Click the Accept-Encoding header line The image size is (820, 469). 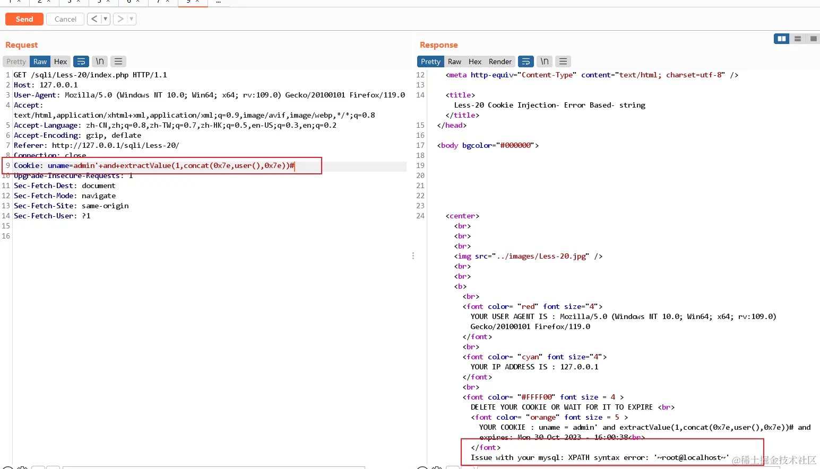click(77, 135)
